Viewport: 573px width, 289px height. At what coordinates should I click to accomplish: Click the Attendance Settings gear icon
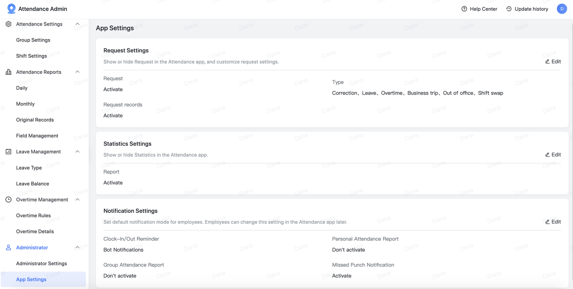tap(9, 24)
